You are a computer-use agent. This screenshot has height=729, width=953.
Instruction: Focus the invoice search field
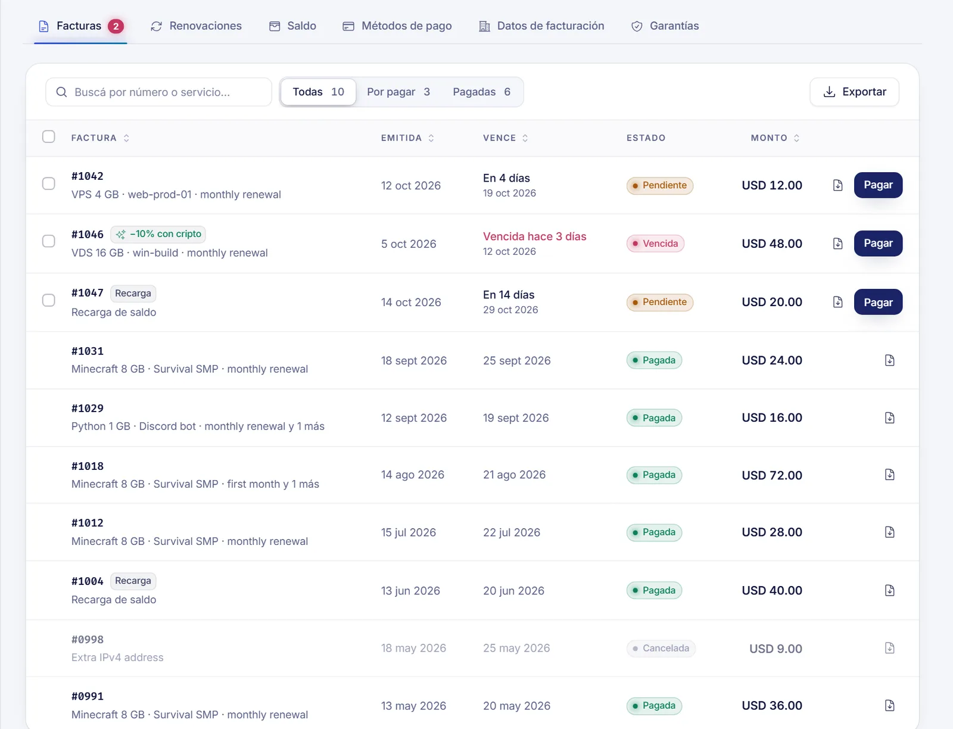158,92
